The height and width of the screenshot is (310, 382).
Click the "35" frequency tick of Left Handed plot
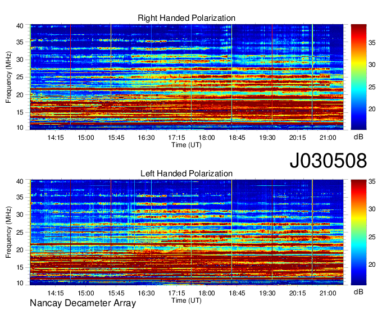[x=20, y=197]
